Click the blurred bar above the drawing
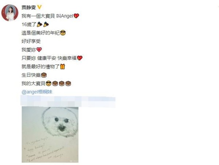The height and width of the screenshot is (165, 219). pyautogui.click(x=68, y=101)
